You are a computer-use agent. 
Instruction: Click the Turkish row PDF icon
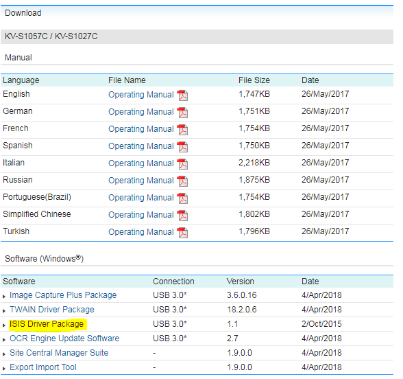[x=182, y=233]
